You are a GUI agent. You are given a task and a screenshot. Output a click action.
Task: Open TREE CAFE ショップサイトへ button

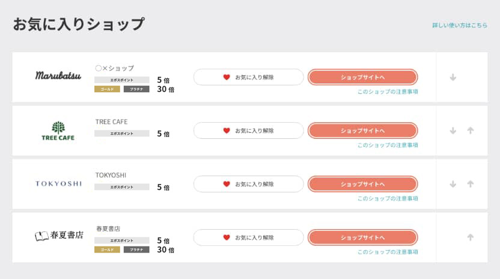(362, 130)
